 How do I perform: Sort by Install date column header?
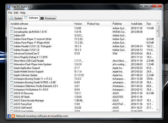[137, 24]
